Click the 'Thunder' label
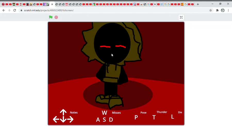Viewport: 232px width, 126px height. [162, 112]
